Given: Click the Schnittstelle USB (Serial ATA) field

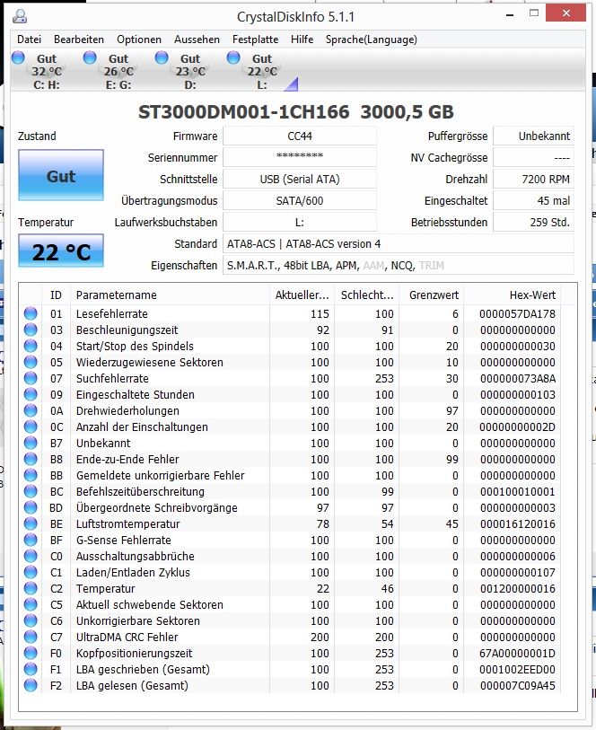Looking at the screenshot, I should point(300,180).
